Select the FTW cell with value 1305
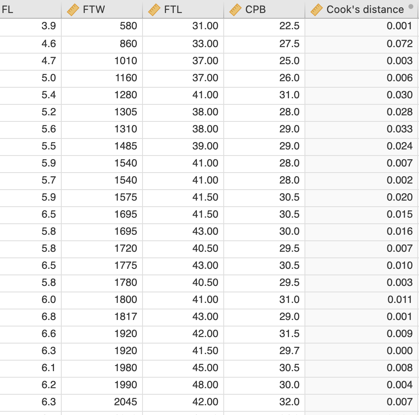Viewport: 419px width, 415px height. tap(102, 112)
